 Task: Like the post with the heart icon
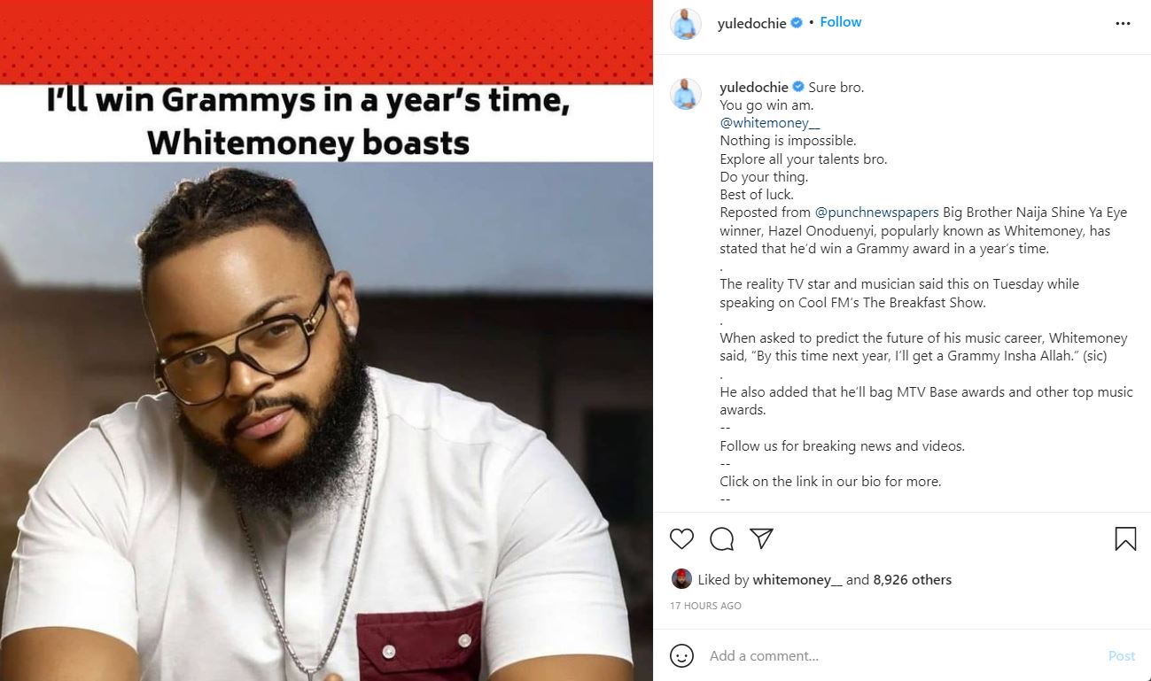pyautogui.click(x=681, y=538)
